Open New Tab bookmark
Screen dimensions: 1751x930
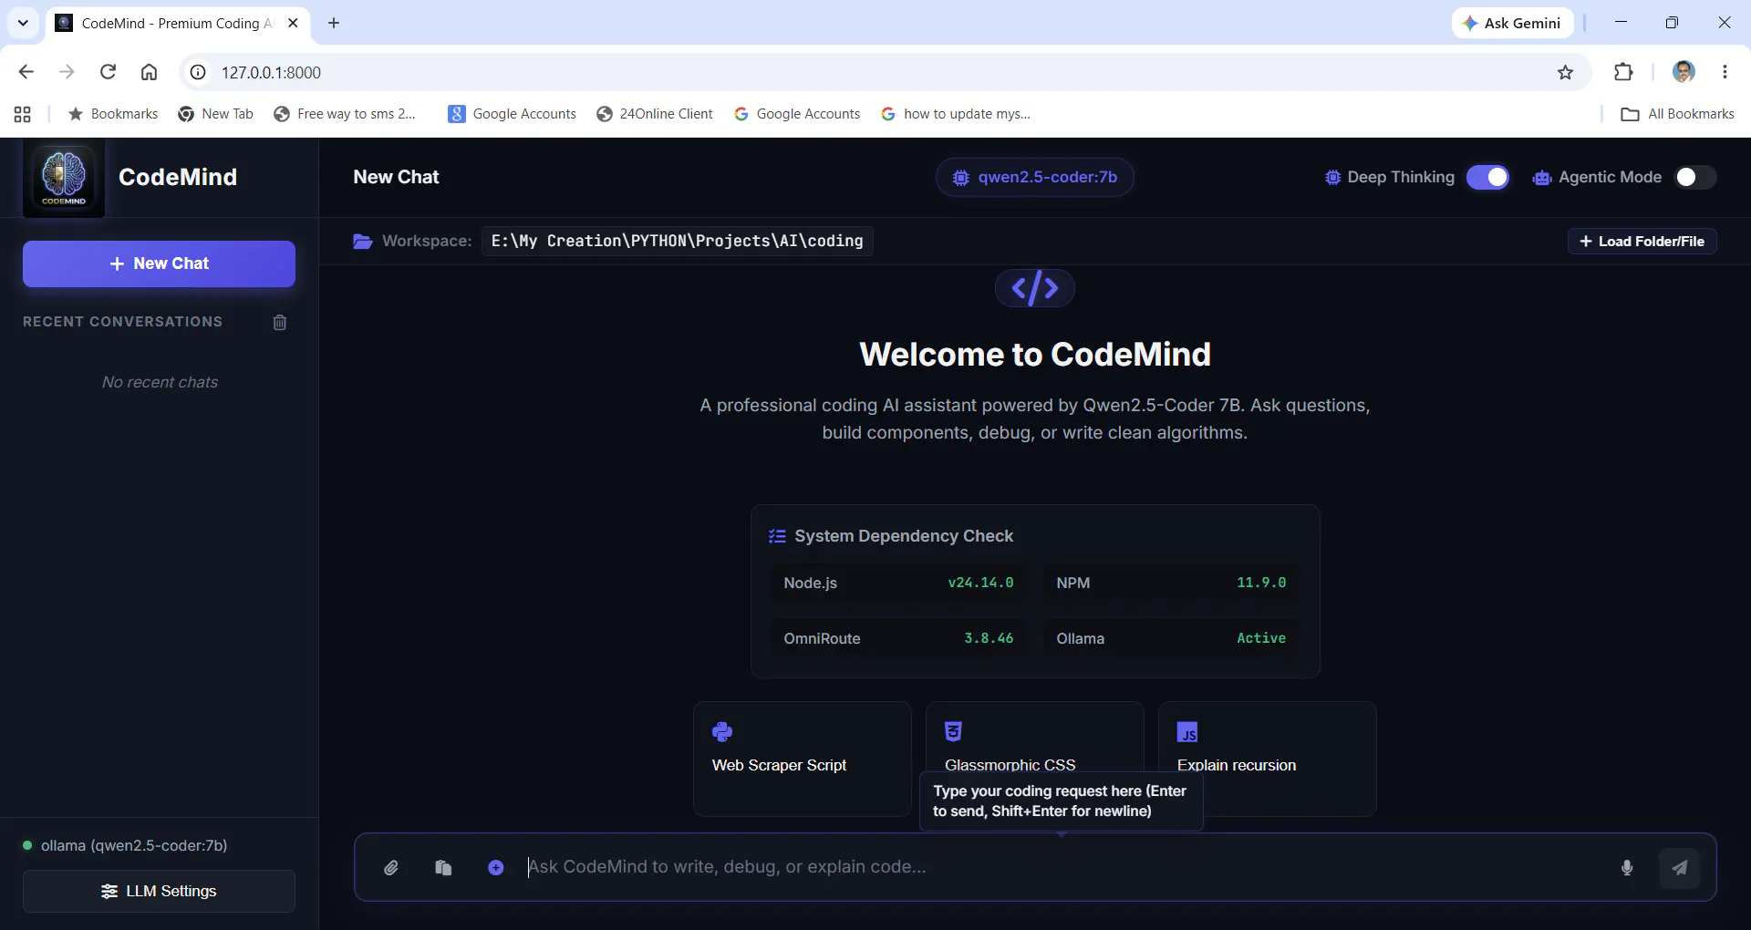pyautogui.click(x=216, y=114)
